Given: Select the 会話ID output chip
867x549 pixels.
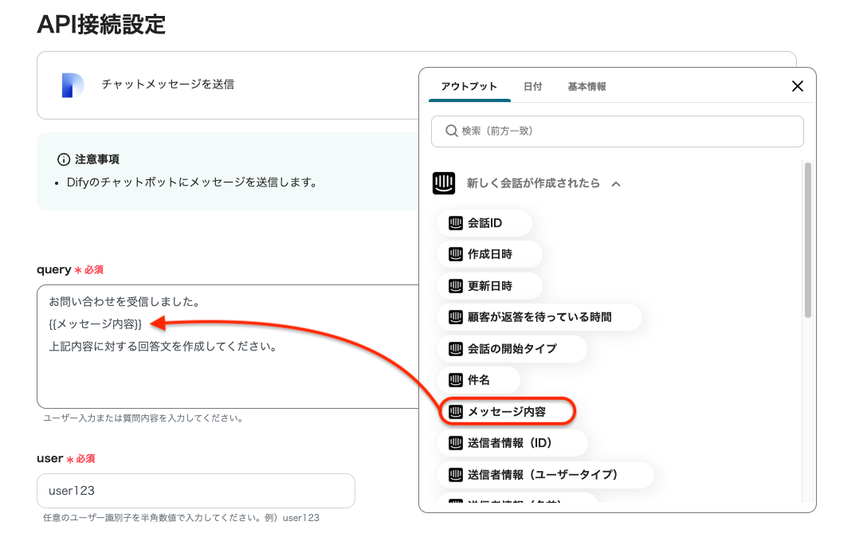Looking at the screenshot, I should (484, 223).
